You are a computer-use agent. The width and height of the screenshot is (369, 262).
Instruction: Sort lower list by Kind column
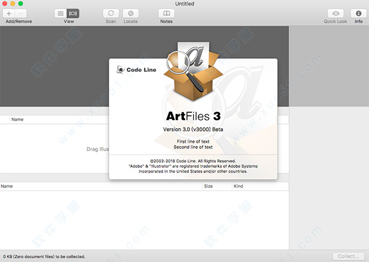[x=238, y=186]
